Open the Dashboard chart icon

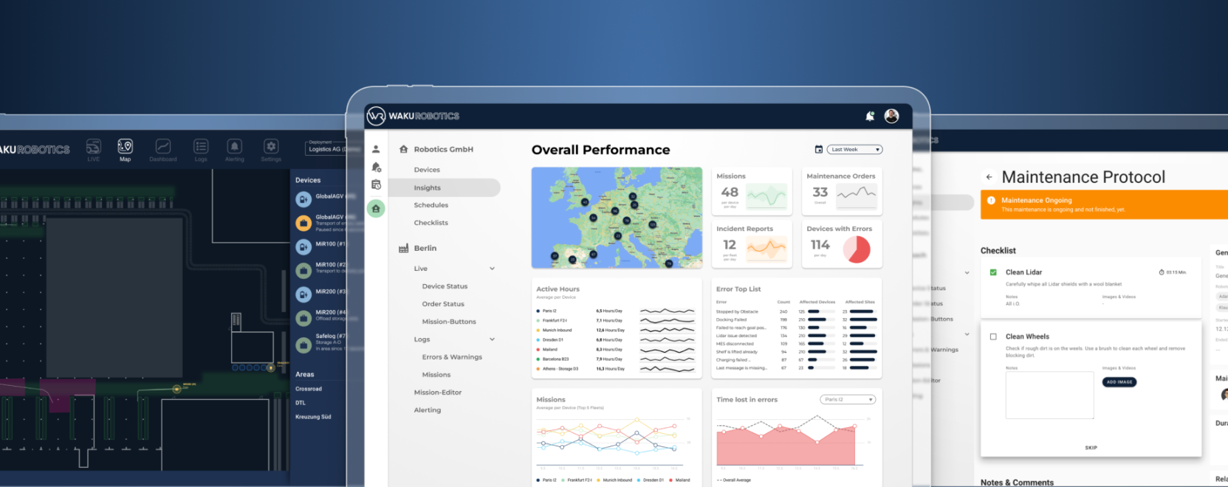click(x=163, y=148)
